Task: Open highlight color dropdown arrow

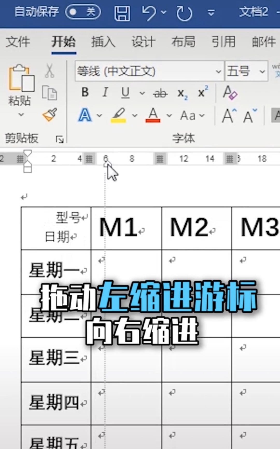Action: [135, 115]
